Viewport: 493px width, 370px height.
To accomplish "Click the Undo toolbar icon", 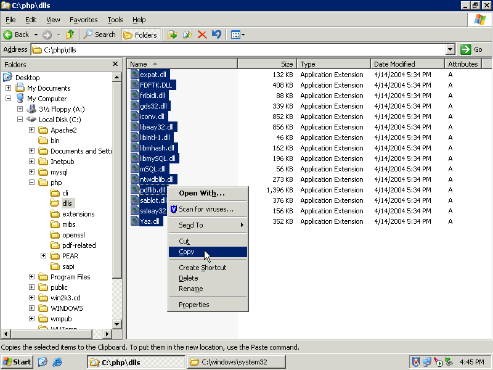I will 216,35.
